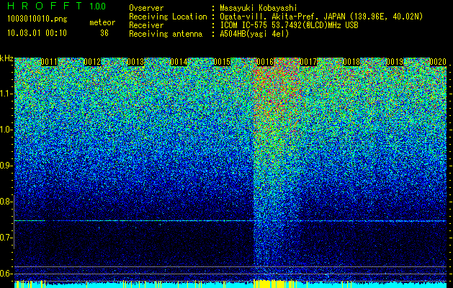Click the A504HB(yagi 4el) antenna text
The image size is (453, 288).
254,34
